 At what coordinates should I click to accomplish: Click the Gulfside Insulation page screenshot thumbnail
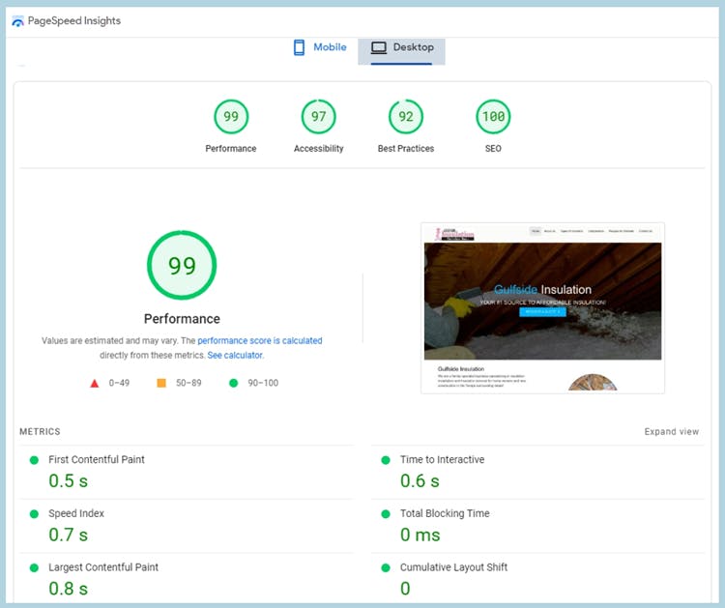pos(542,307)
